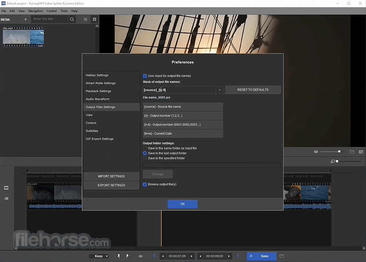Insert [n] - Output number (1,2,3...) token

(x=183, y=115)
